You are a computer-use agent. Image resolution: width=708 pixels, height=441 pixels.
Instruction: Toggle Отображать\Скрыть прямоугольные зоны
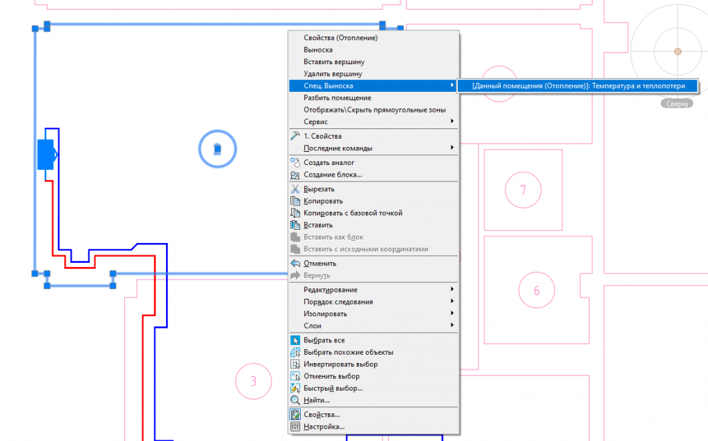click(x=374, y=110)
